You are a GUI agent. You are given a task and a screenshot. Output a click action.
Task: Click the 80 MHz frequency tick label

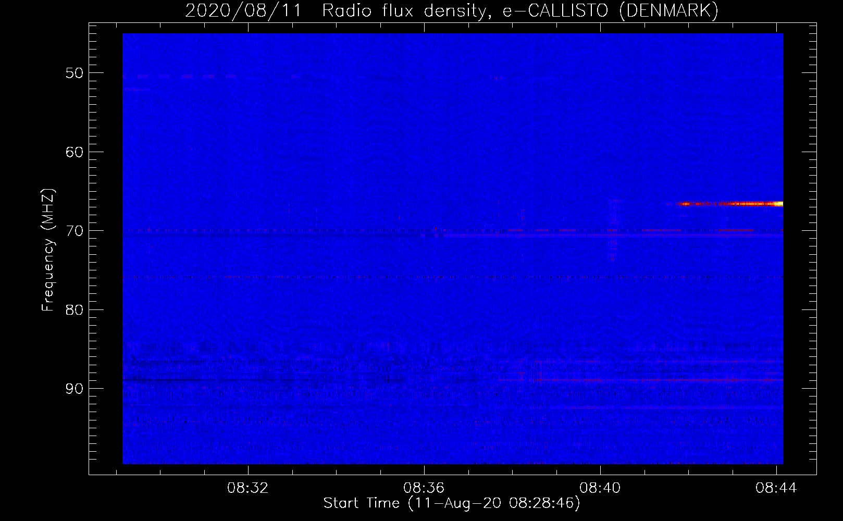(x=75, y=309)
